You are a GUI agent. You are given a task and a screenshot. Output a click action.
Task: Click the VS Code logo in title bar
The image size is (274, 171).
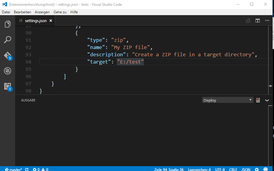(x=5, y=4)
